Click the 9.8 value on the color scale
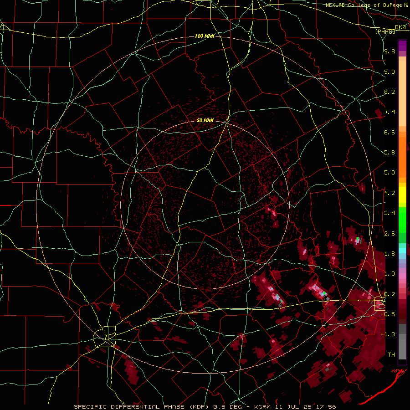Screen dimensions: 410x410 click(389, 51)
